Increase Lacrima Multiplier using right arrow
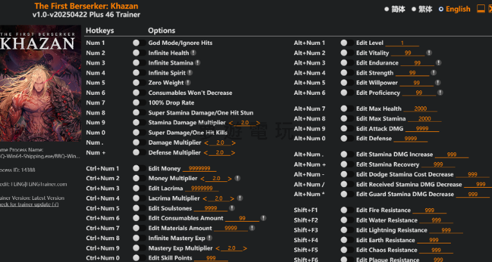Viewport: 492px width, 262px height. [232, 199]
